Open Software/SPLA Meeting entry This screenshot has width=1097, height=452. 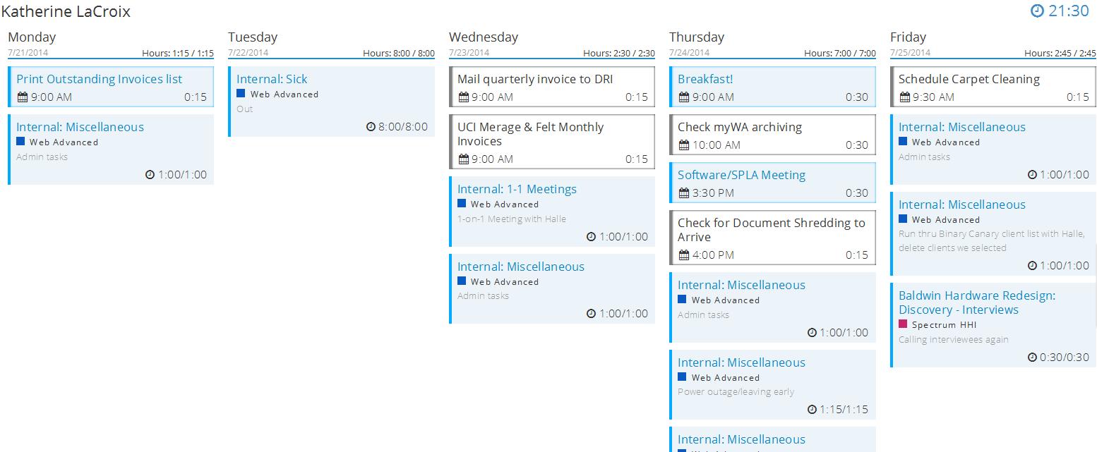click(x=741, y=175)
